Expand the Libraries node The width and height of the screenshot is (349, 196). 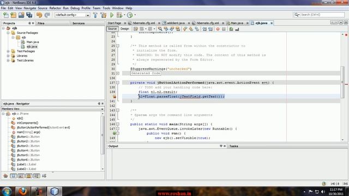(8, 56)
